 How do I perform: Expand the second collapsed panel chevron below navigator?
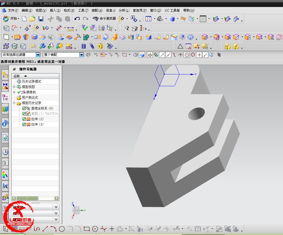(x=56, y=213)
